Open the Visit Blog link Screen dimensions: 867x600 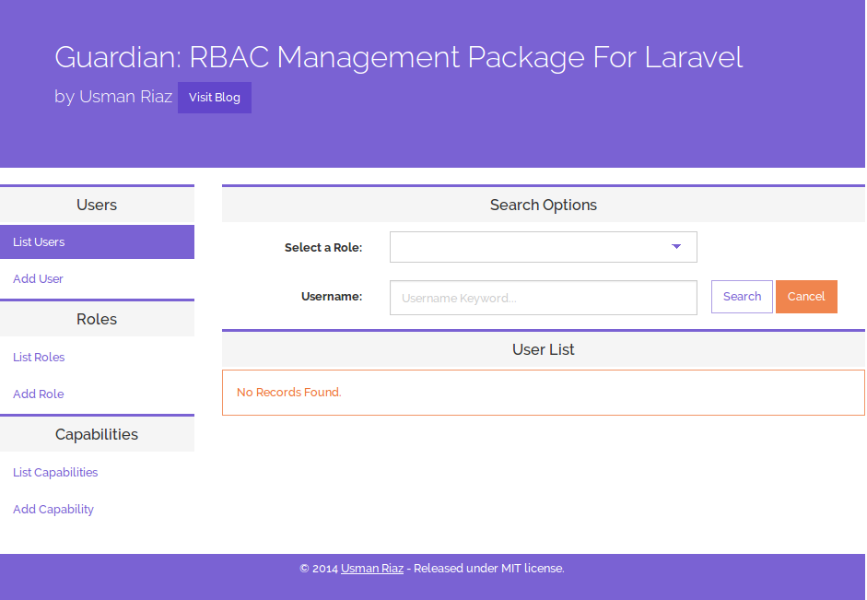(x=214, y=97)
